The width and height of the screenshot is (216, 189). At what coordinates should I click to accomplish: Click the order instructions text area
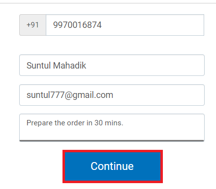pyautogui.click(x=112, y=128)
